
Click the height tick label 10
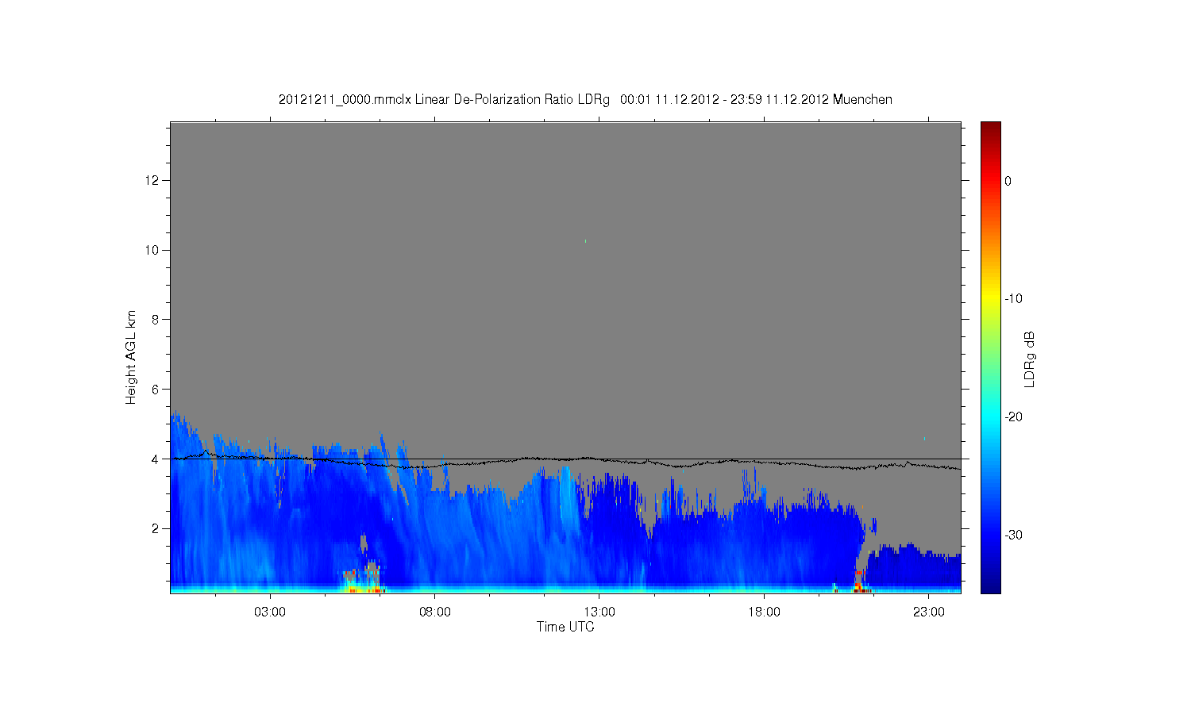pyautogui.click(x=152, y=250)
